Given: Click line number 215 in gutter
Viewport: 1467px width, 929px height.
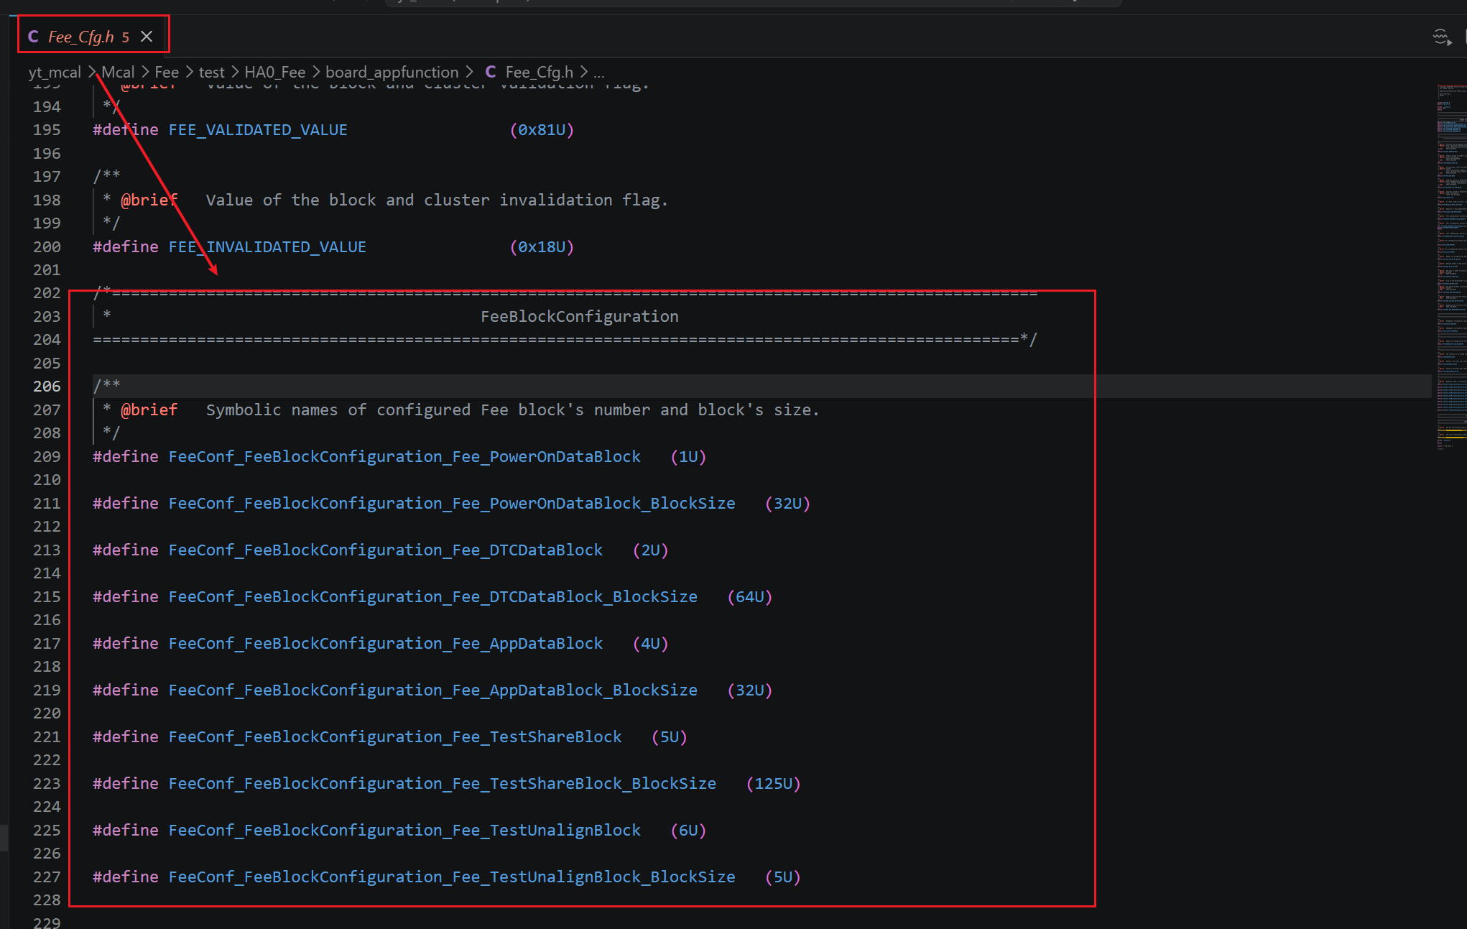Looking at the screenshot, I should 47,597.
